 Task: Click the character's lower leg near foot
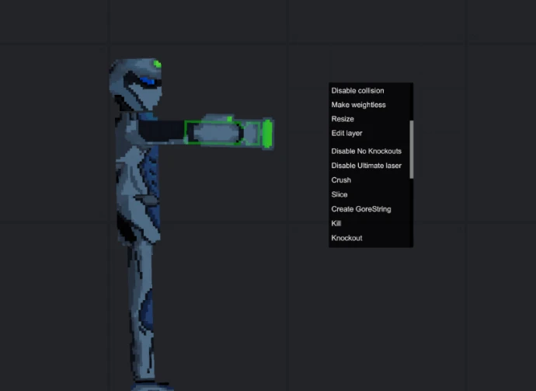click(x=145, y=350)
